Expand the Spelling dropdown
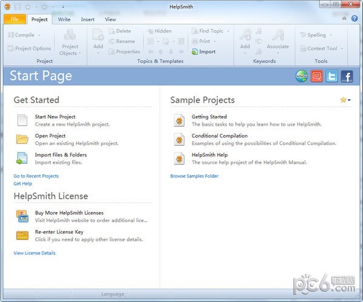This screenshot has height=302, width=363. 331,35
